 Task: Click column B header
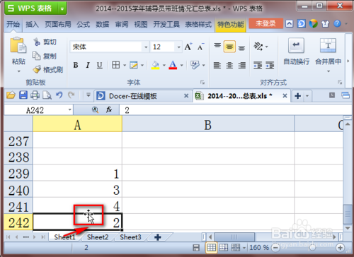pos(208,124)
